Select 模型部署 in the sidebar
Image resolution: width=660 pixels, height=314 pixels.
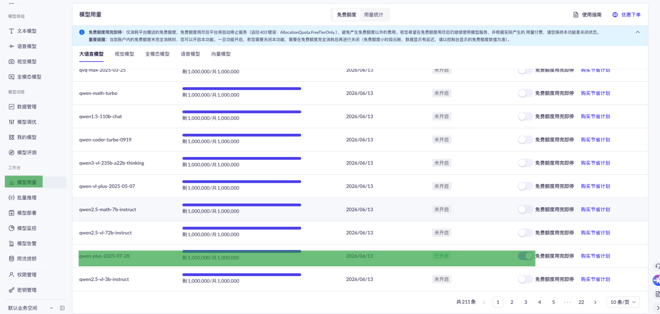(26, 213)
